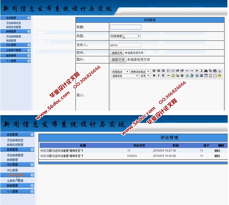Click the 时间 column header

176,145
